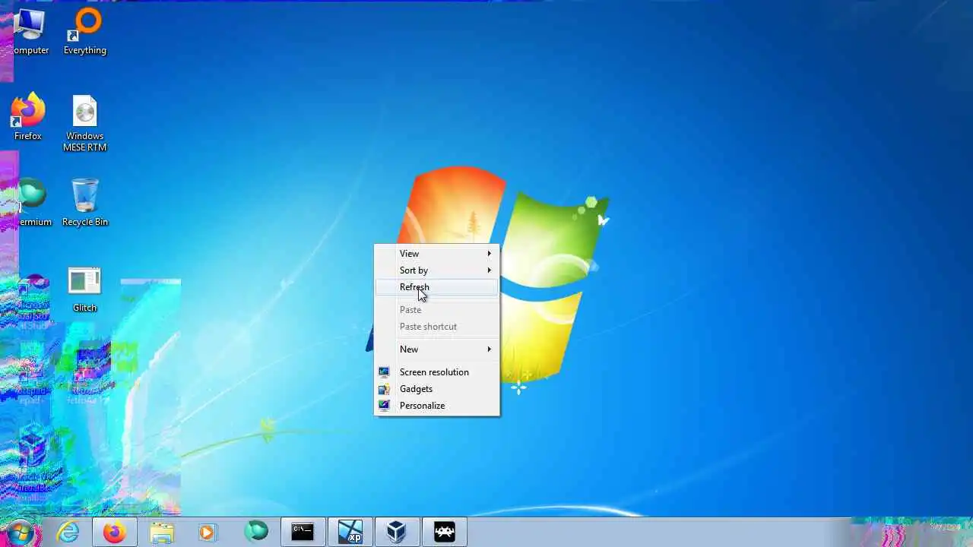Select the Computer desktop icon
The image size is (973, 547).
(x=30, y=32)
